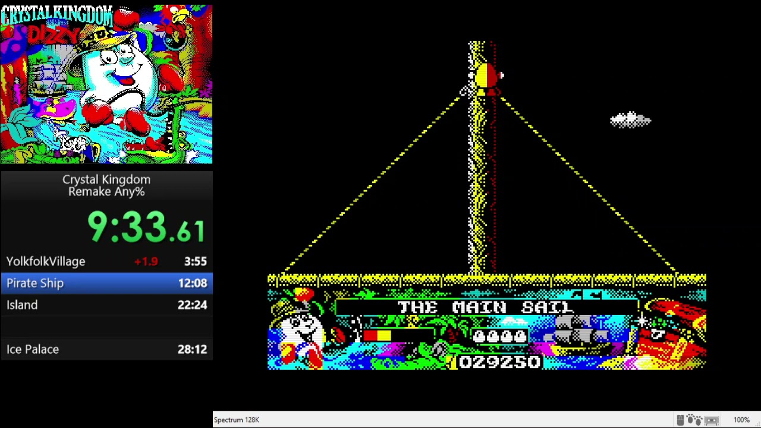Click the red and yellow energy bar
Screen dimensions: 761x428
(x=377, y=336)
